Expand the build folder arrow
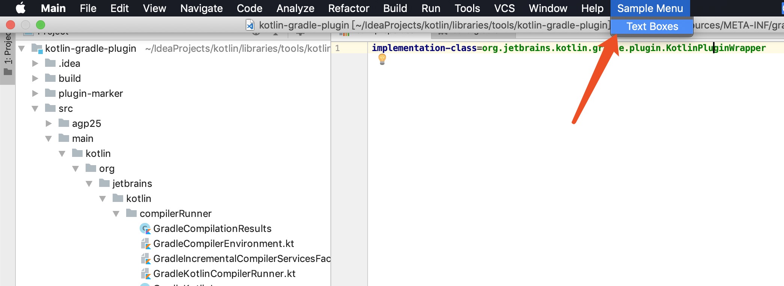 pos(35,78)
